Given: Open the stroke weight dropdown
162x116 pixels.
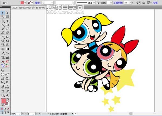Looking at the screenshot, I should pyautogui.click(x=52, y=3).
